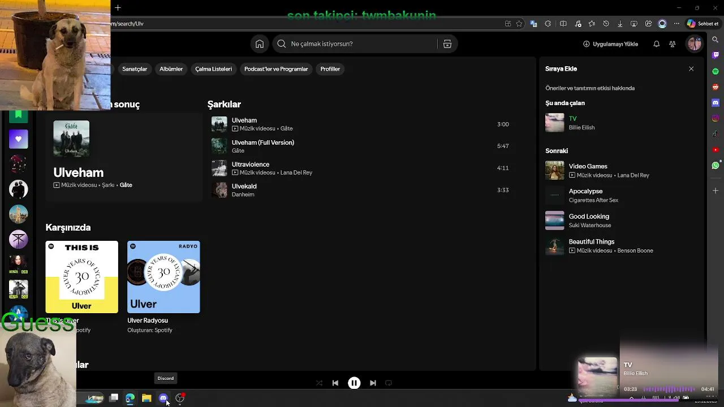The height and width of the screenshot is (407, 724).
Task: Click the Sohbet et Copilot button
Action: coord(703,24)
